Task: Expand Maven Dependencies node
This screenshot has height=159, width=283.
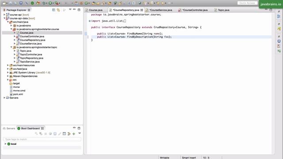Action: pos(8,76)
